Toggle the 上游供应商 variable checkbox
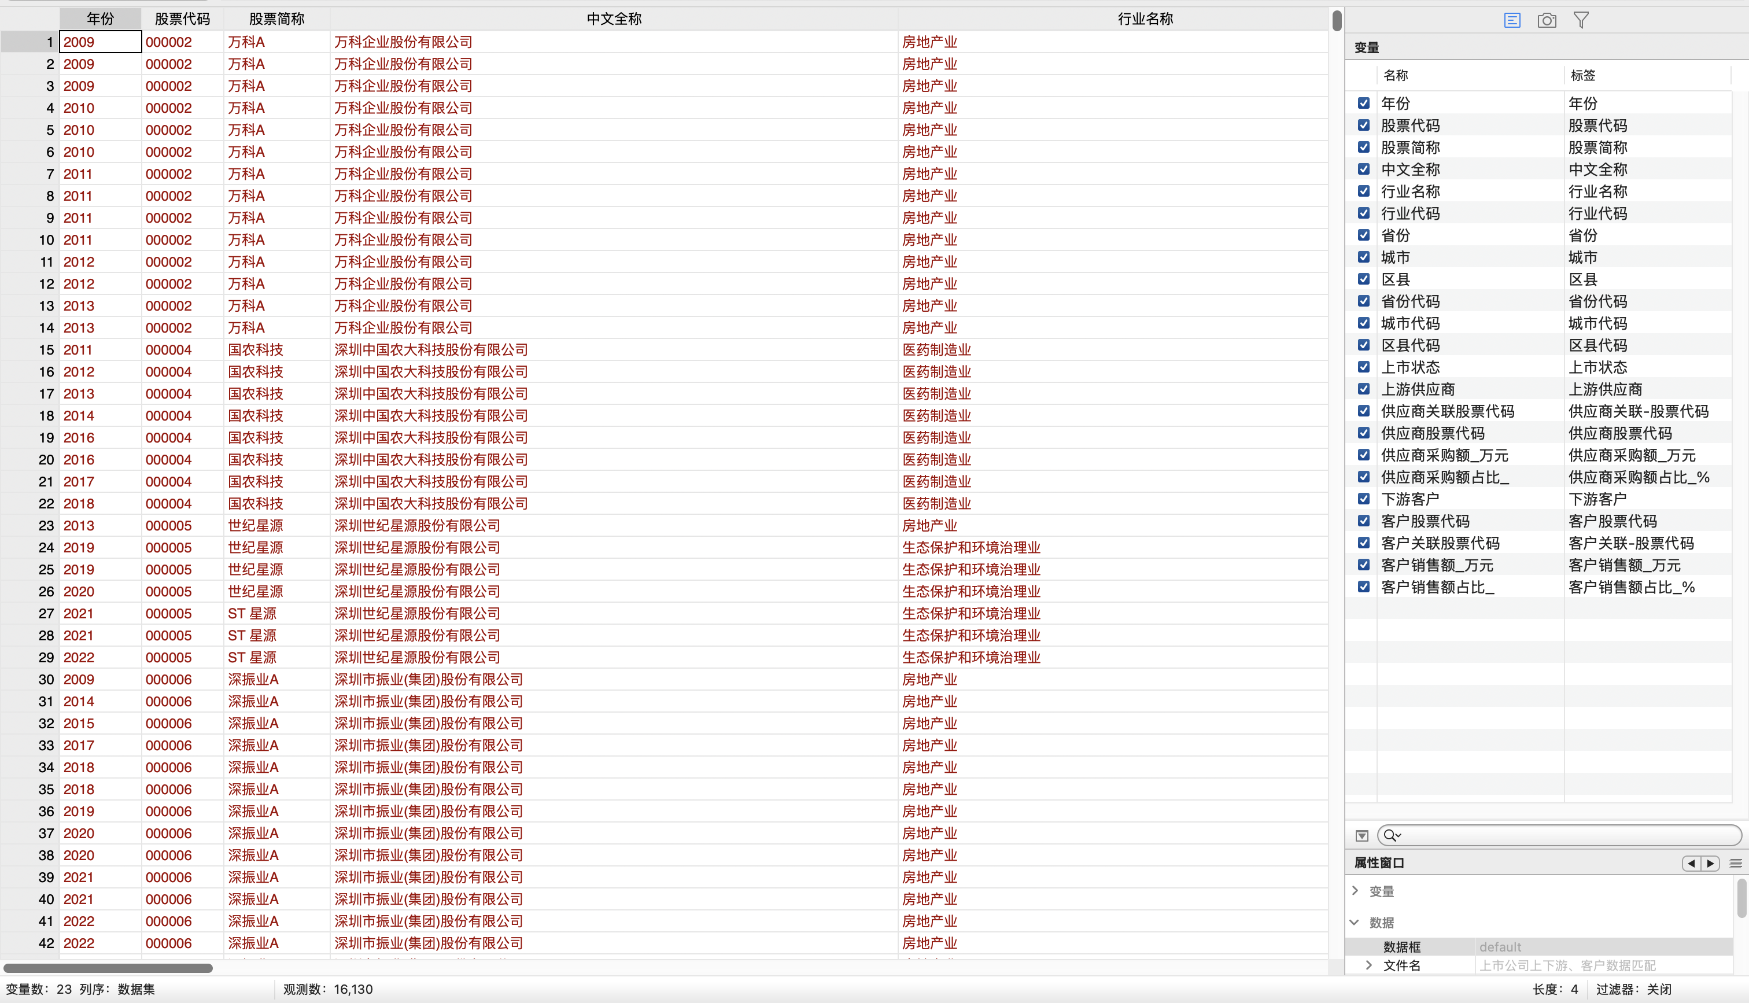 point(1363,389)
